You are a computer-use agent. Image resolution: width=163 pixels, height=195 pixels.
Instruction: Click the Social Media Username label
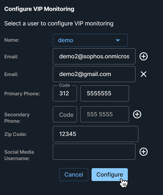click(19, 155)
